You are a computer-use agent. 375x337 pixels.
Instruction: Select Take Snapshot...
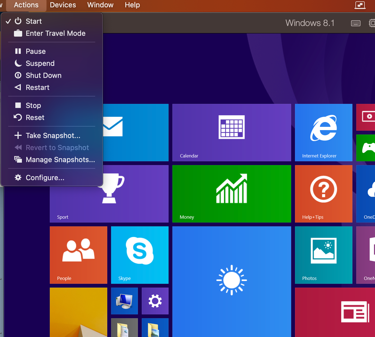(x=52, y=135)
